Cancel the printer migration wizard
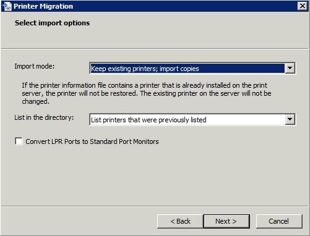The height and width of the screenshot is (236, 310). (x=279, y=221)
